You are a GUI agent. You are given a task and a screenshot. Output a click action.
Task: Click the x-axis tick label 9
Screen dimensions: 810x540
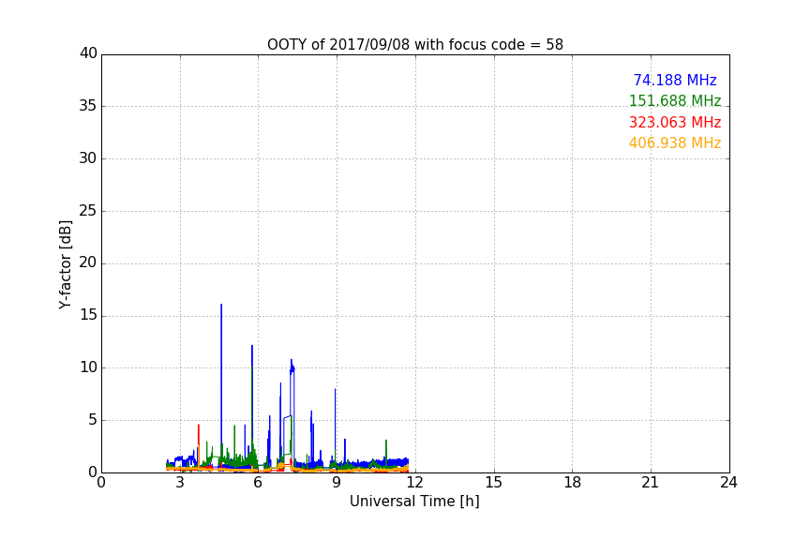pos(337,483)
